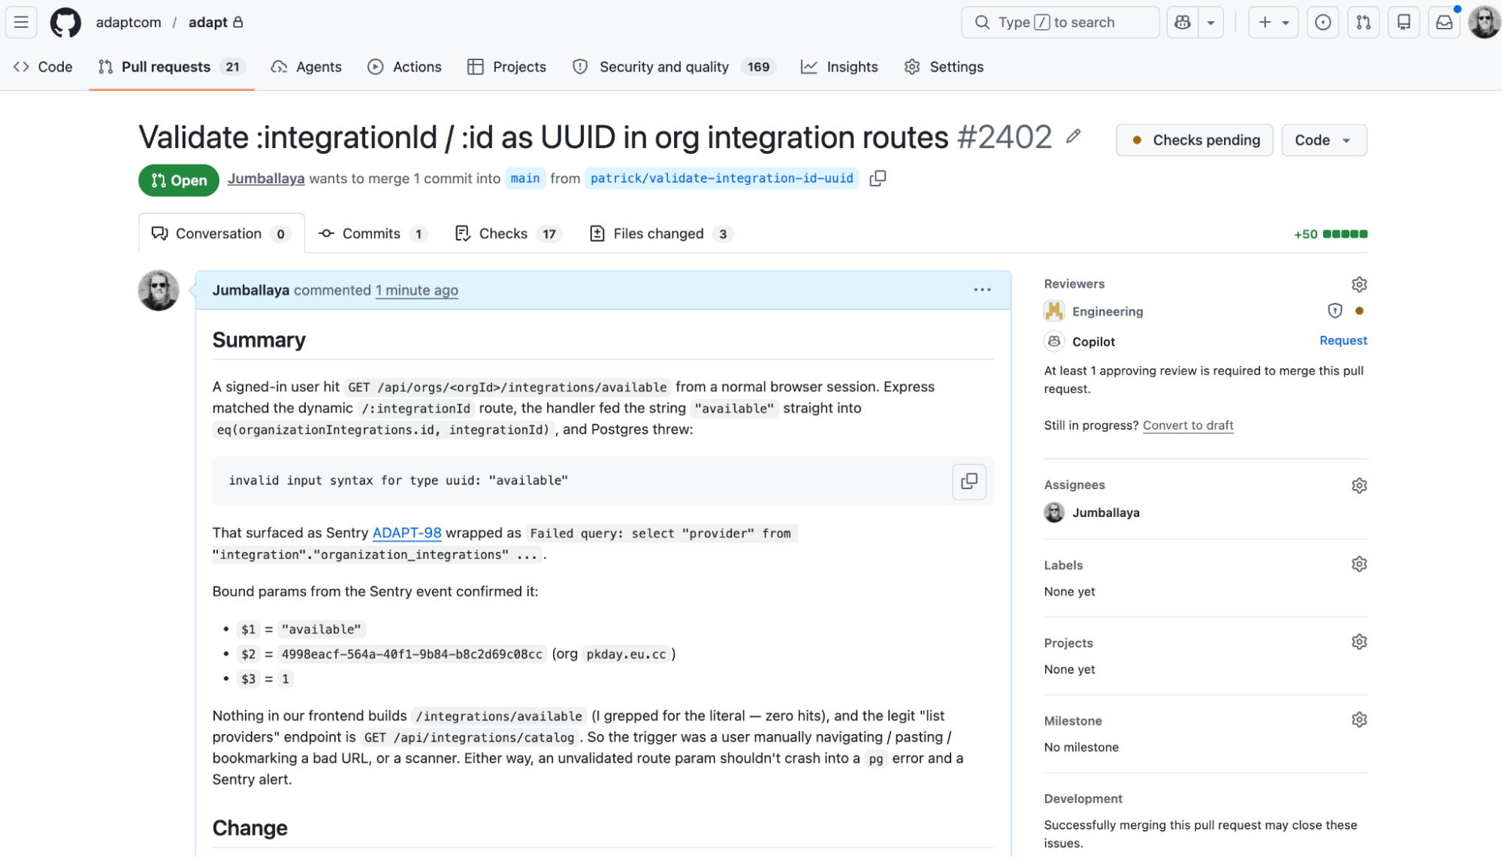
Task: Switch to the Commits tab
Action: click(373, 234)
